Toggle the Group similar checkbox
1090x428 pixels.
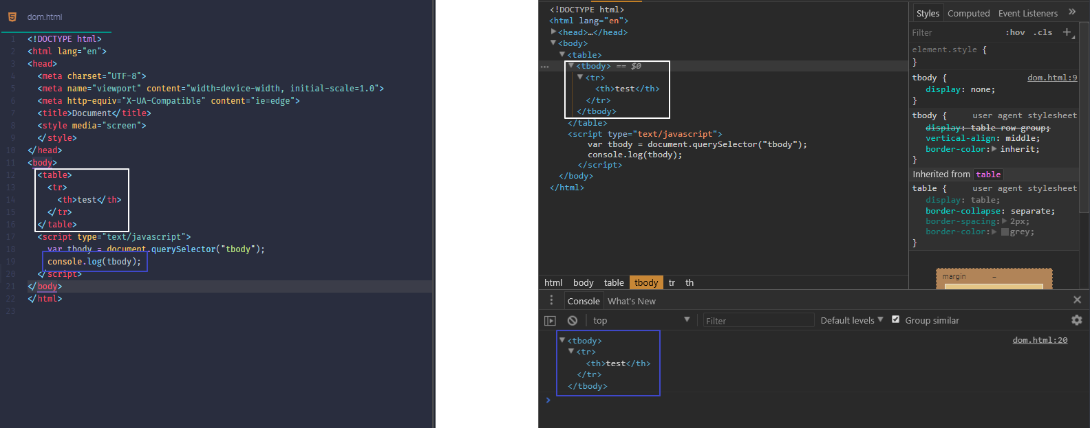895,319
